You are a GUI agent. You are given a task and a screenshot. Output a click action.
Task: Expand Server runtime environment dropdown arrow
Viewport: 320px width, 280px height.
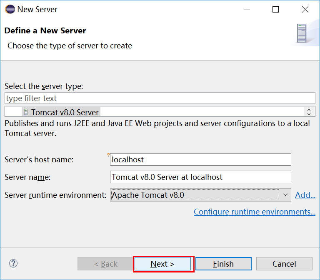285,195
